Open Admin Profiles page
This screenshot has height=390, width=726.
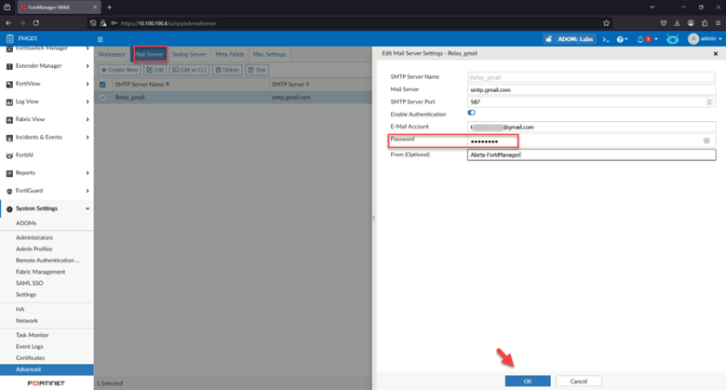(x=34, y=249)
